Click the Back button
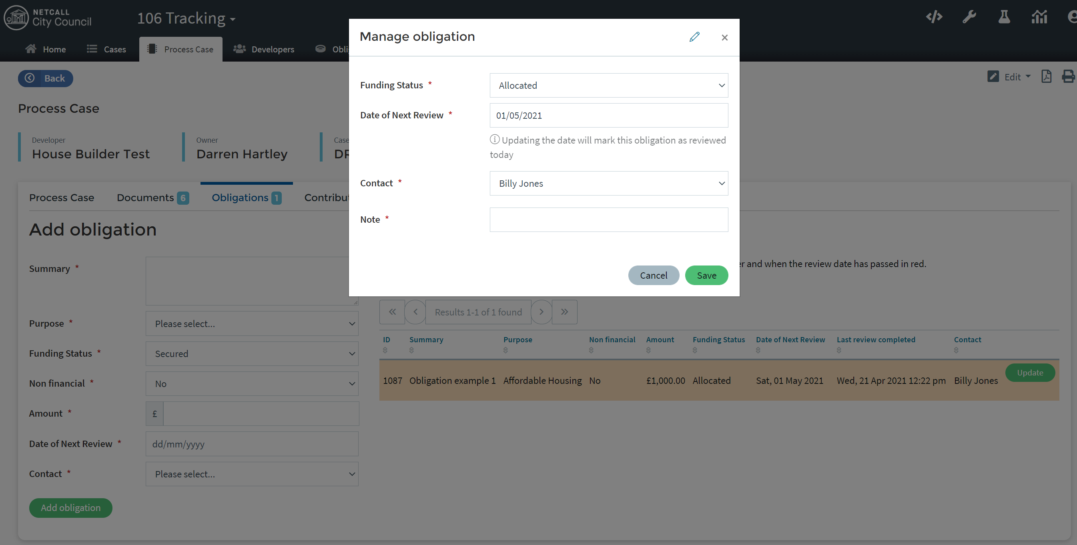 [x=45, y=78]
